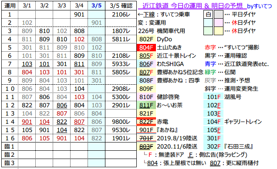Click underlined 103 in row 7 under 3/1
This screenshot has height=169, width=277.
click(x=27, y=64)
